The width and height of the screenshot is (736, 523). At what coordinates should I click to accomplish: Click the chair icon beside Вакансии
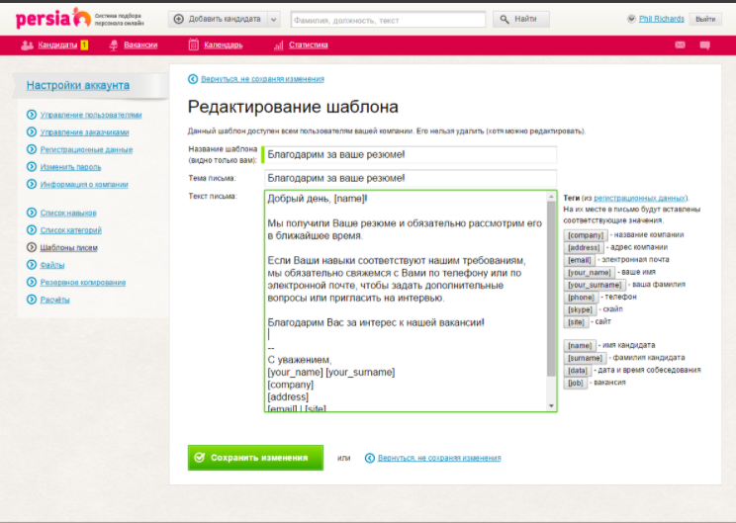click(113, 45)
